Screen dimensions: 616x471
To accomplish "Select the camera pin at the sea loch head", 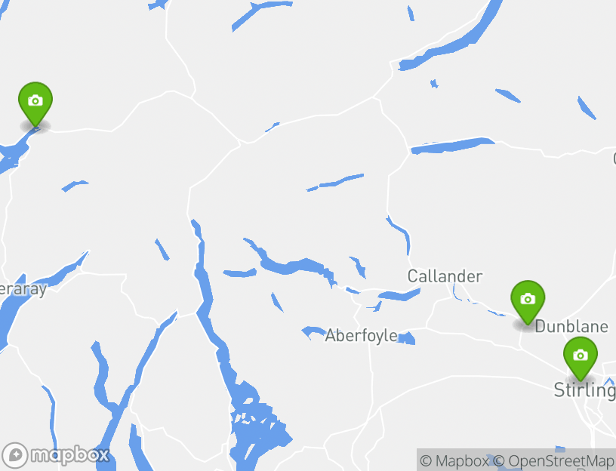I will [x=35, y=104].
